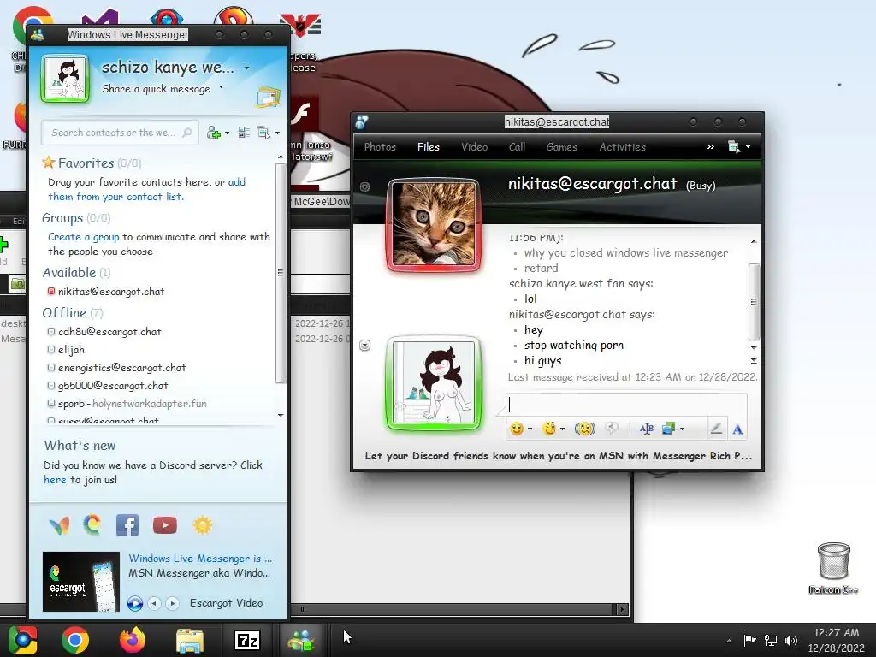Open the Recycle Bin on desktop
The width and height of the screenshot is (876, 657).
point(833,568)
